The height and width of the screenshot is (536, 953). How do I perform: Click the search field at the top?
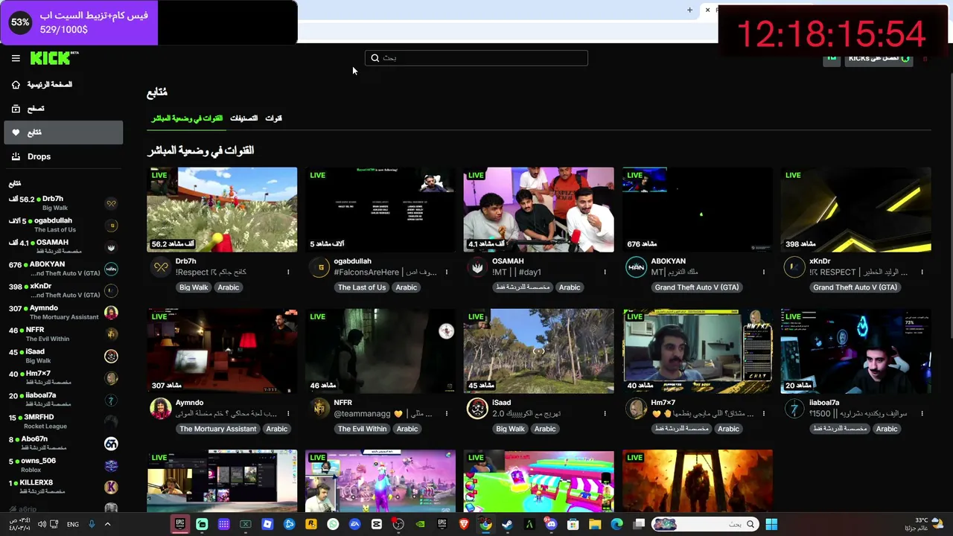(x=476, y=58)
